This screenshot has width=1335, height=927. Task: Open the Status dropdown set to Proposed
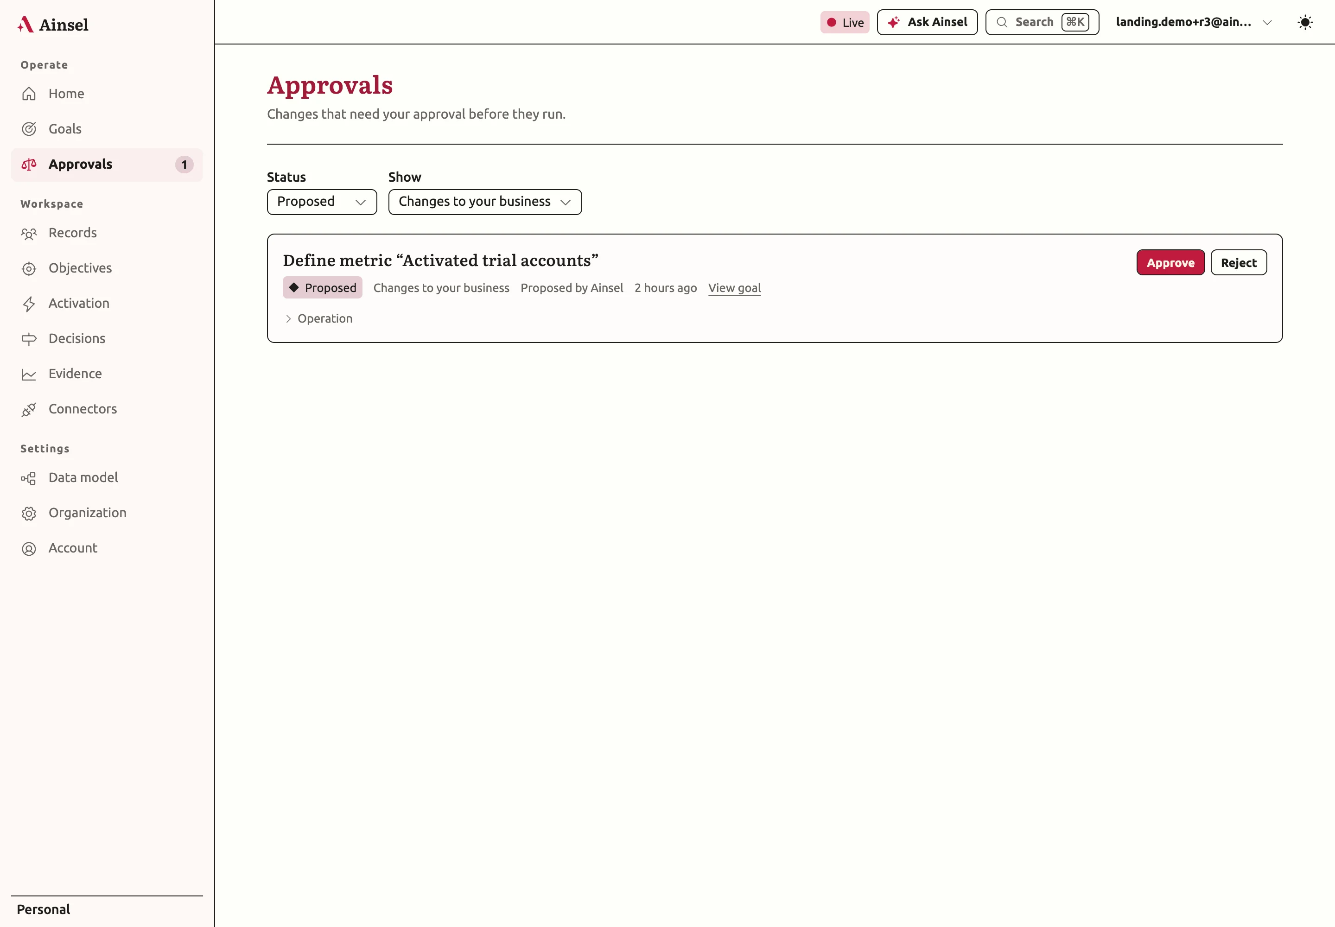[x=322, y=202]
